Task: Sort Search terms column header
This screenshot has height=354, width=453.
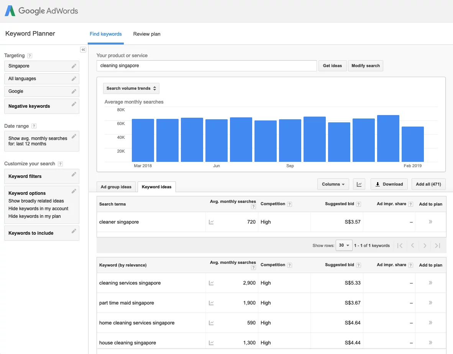Action: pos(112,204)
